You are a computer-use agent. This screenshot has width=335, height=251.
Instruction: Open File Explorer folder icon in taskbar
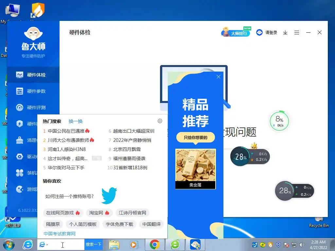[x=114, y=245]
